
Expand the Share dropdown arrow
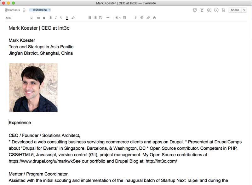244,10
